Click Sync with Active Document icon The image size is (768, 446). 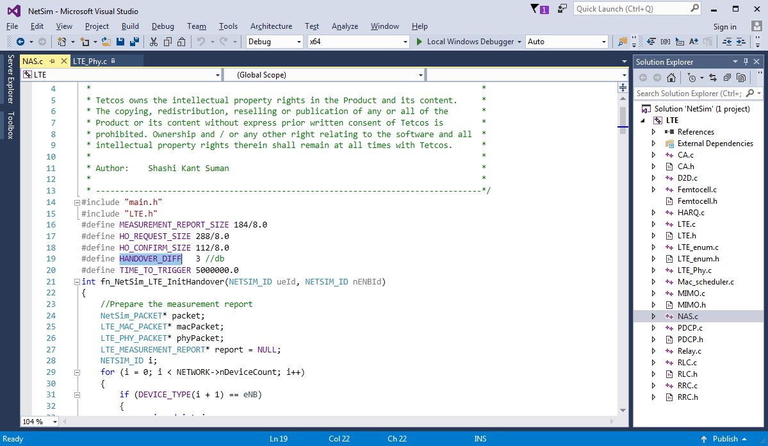[713, 78]
